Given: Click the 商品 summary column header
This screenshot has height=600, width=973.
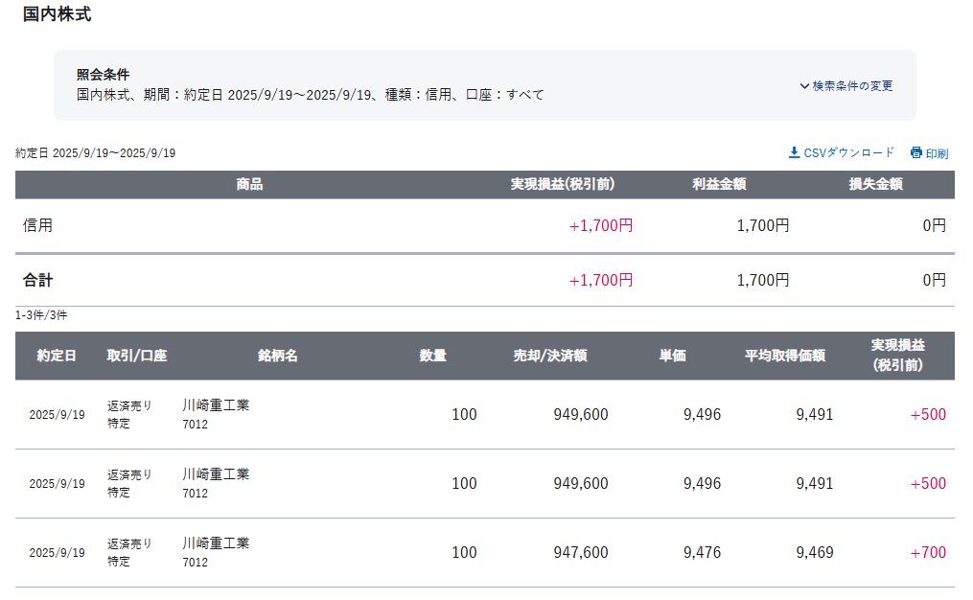Looking at the screenshot, I should [249, 185].
